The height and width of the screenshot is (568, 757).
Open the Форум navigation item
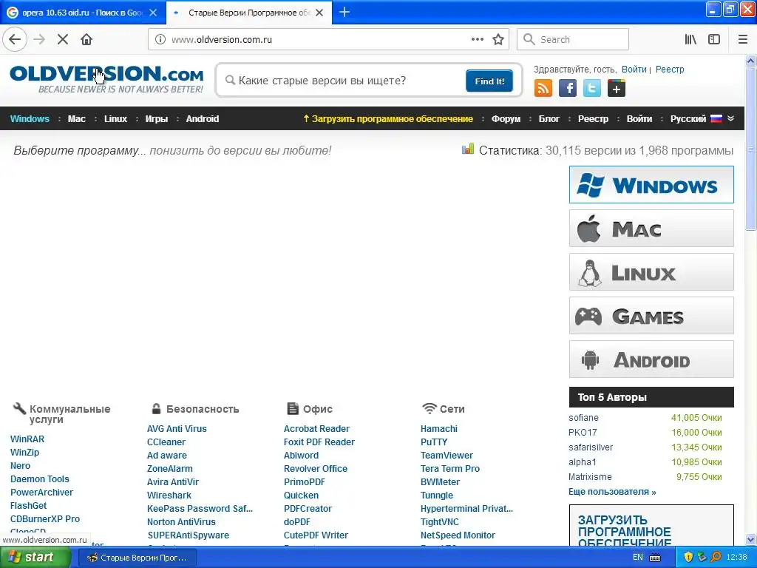click(x=506, y=119)
